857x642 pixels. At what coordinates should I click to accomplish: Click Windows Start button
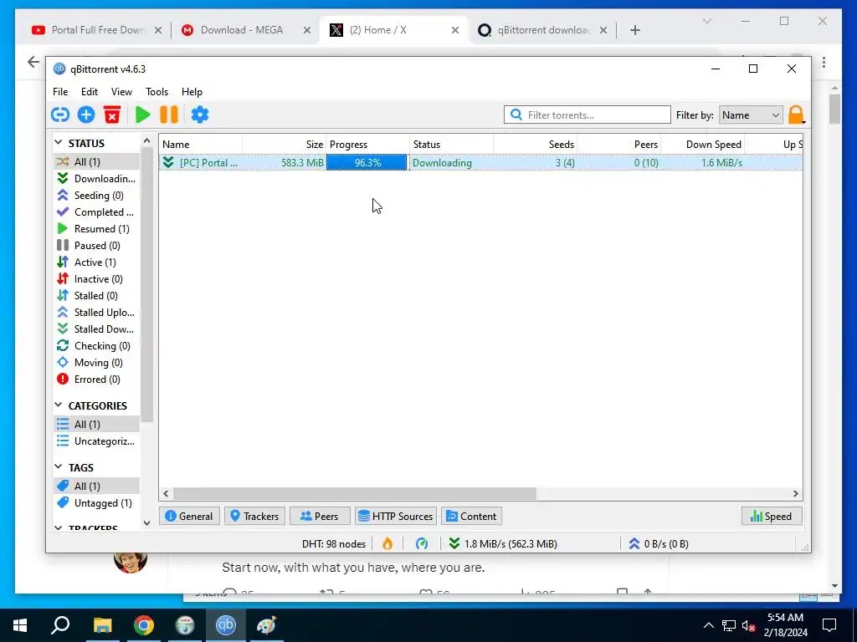click(20, 625)
